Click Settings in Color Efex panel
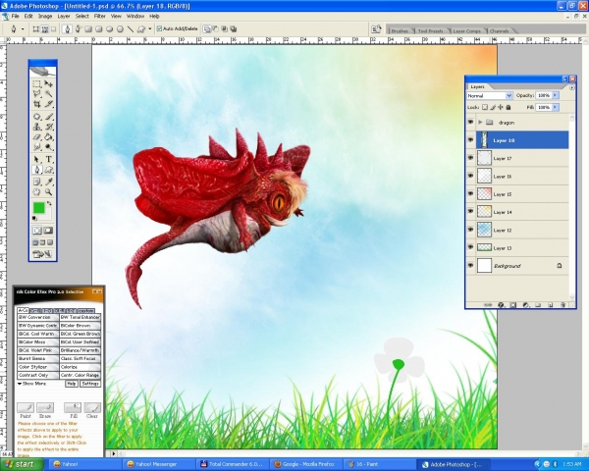Image resolution: width=589 pixels, height=471 pixels. (x=90, y=384)
